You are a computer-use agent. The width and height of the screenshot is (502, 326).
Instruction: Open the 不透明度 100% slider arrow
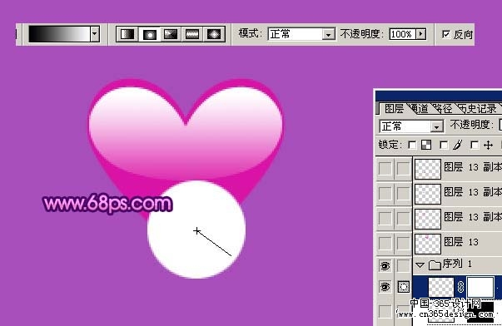(421, 34)
